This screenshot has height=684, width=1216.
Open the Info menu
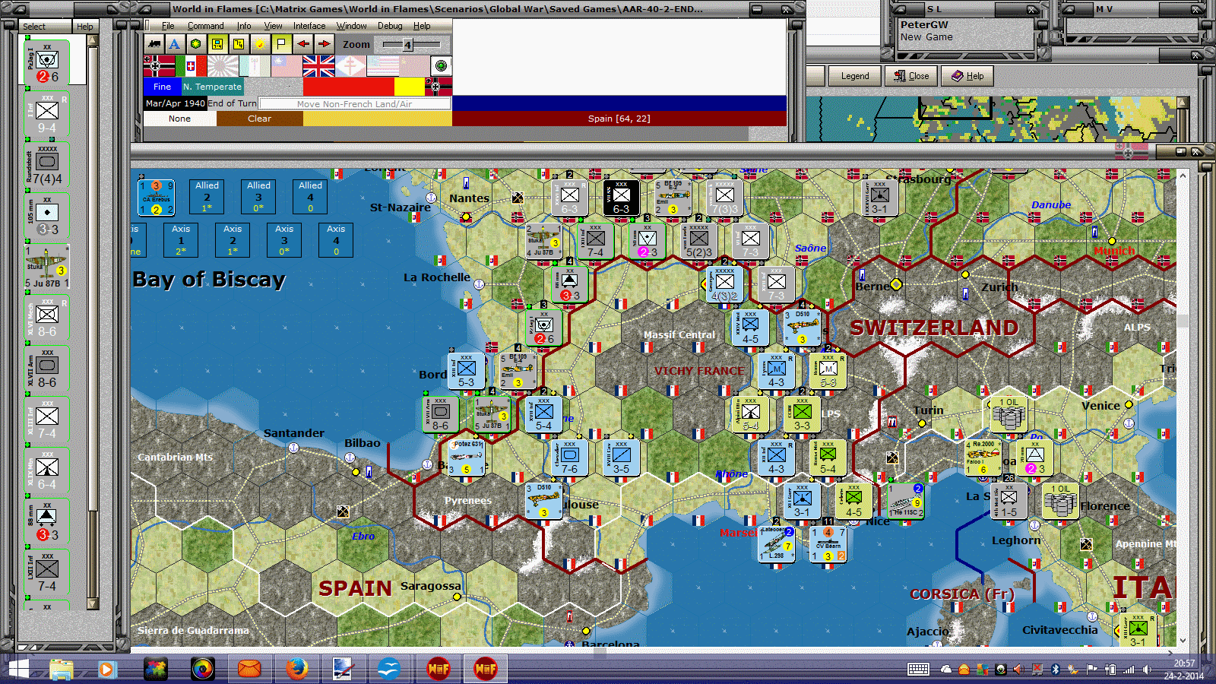point(244,26)
